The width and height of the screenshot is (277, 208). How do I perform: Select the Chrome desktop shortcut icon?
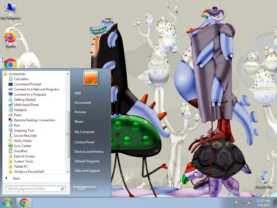pyautogui.click(x=11, y=63)
